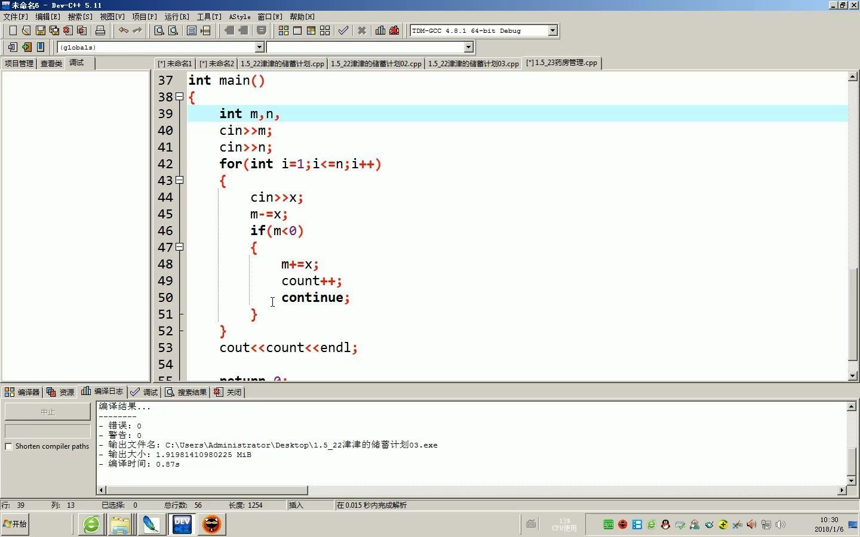Click the Compile and Run icon
The width and height of the screenshot is (860, 537).
[311, 30]
